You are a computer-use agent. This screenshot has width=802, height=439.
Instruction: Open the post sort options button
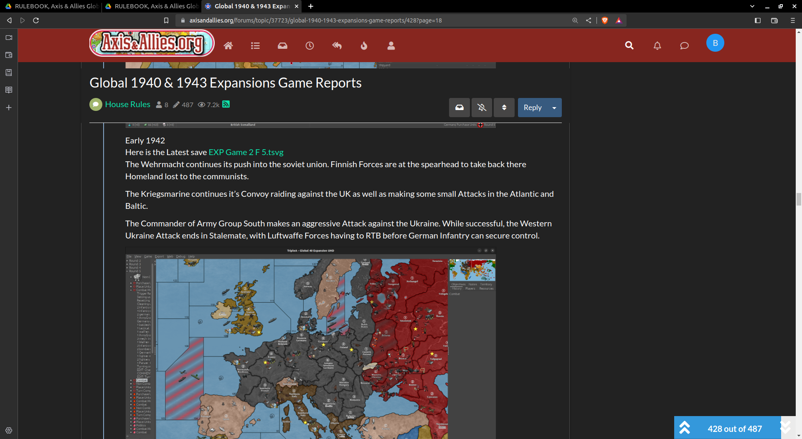tap(504, 108)
